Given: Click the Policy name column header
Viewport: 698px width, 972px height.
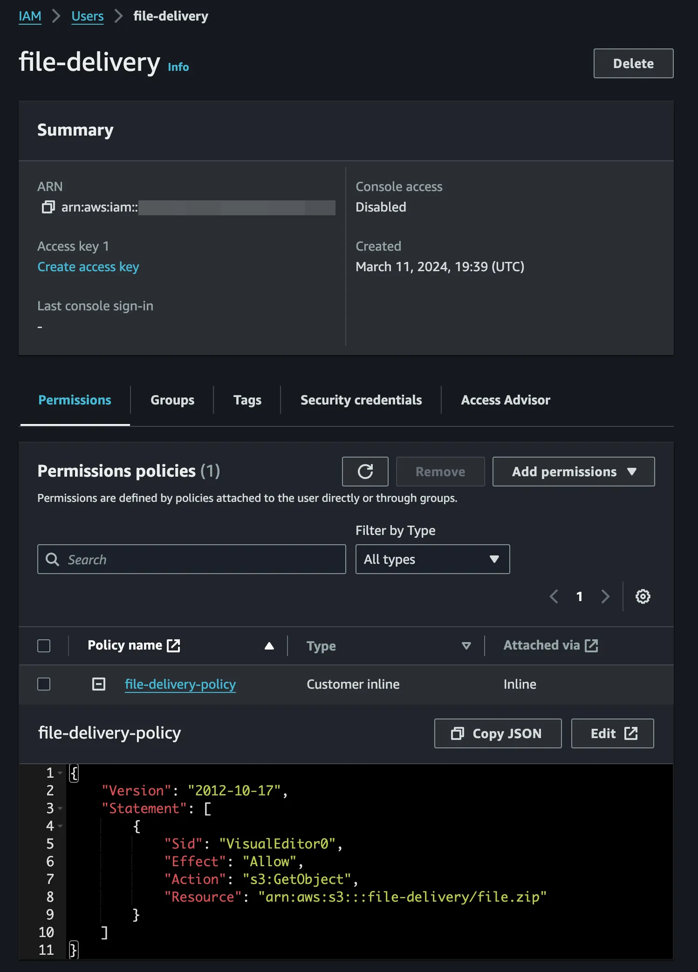Looking at the screenshot, I should pos(125,645).
